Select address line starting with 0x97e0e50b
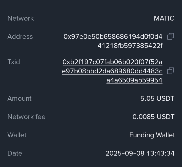 coord(113,37)
